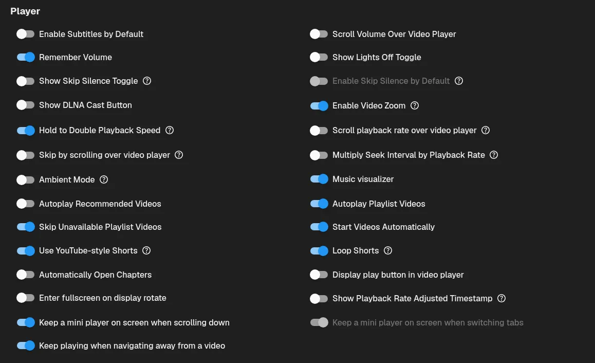Enable the Scroll playback rate over video player switch
The height and width of the screenshot is (363, 595).
[319, 131]
